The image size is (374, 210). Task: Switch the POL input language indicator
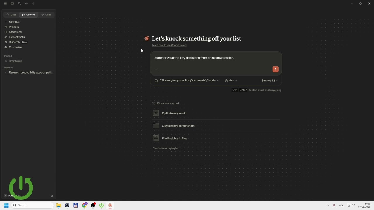(341, 206)
